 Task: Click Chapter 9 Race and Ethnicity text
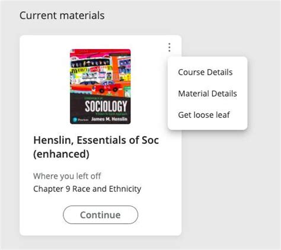pos(87,189)
